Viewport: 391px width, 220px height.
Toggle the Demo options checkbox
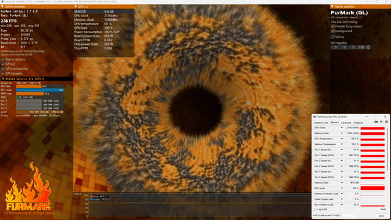(3, 59)
